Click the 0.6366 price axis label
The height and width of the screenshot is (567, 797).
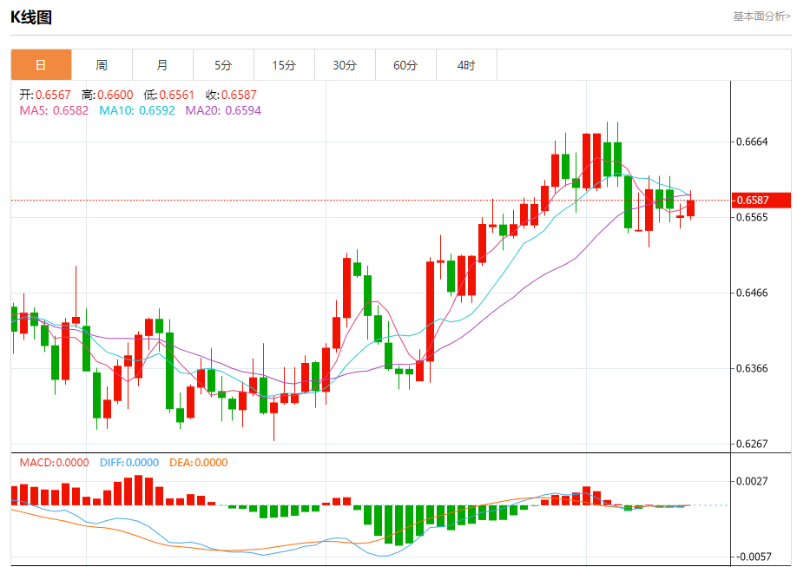coord(752,369)
